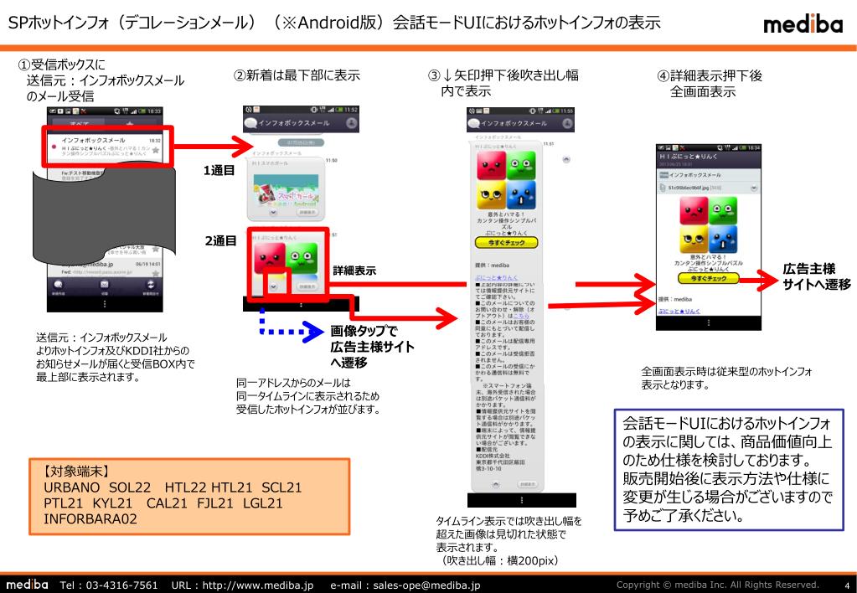The width and height of the screenshot is (857, 593).
Task: Expand the second message with its down chevron
Action: [275, 287]
